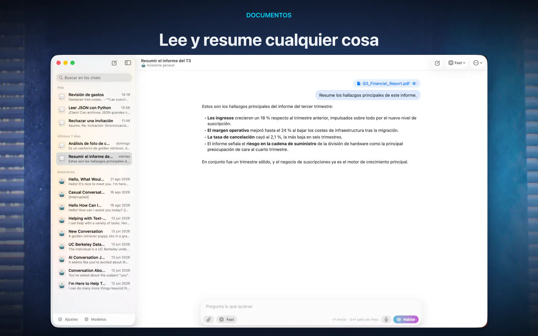Click the chat bubble icon for Análisis de foto
The width and height of the screenshot is (538, 336).
[62, 146]
